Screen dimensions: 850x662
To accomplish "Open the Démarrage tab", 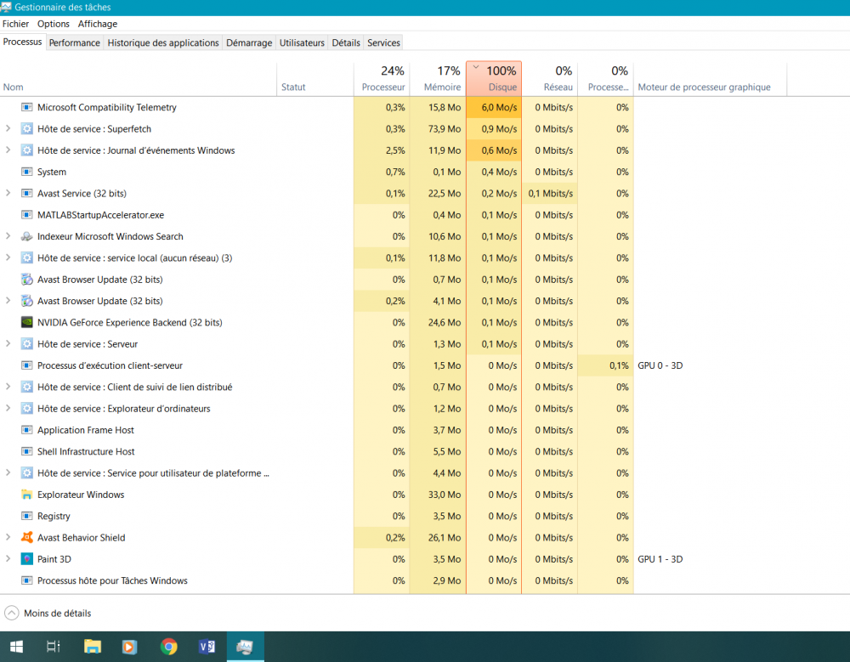I will point(249,42).
